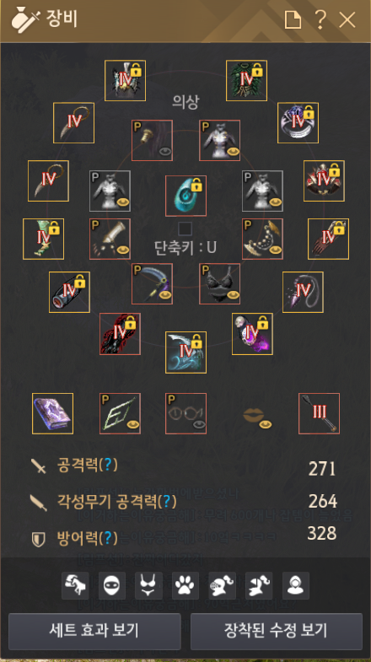Screen dimensions: 371x662
Task: Click the III-enhanced tool item slot
Action: (319, 414)
